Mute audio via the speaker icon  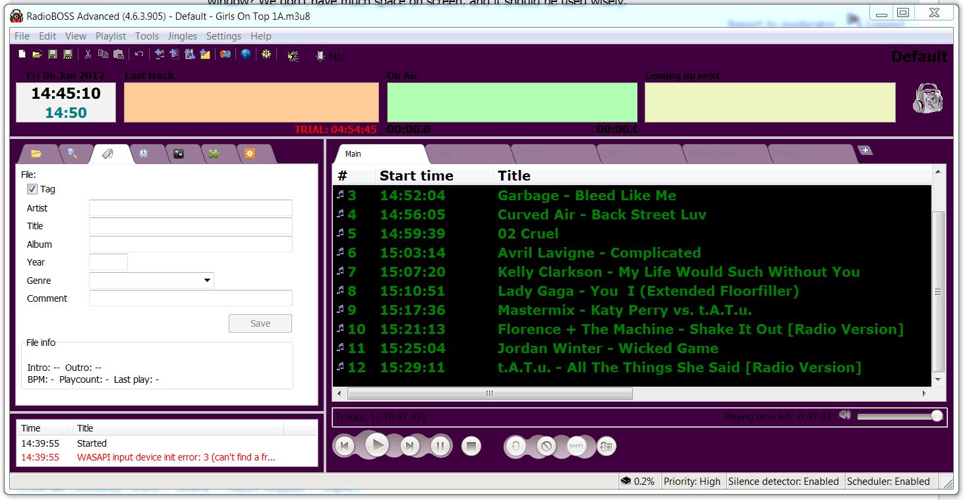[845, 415]
